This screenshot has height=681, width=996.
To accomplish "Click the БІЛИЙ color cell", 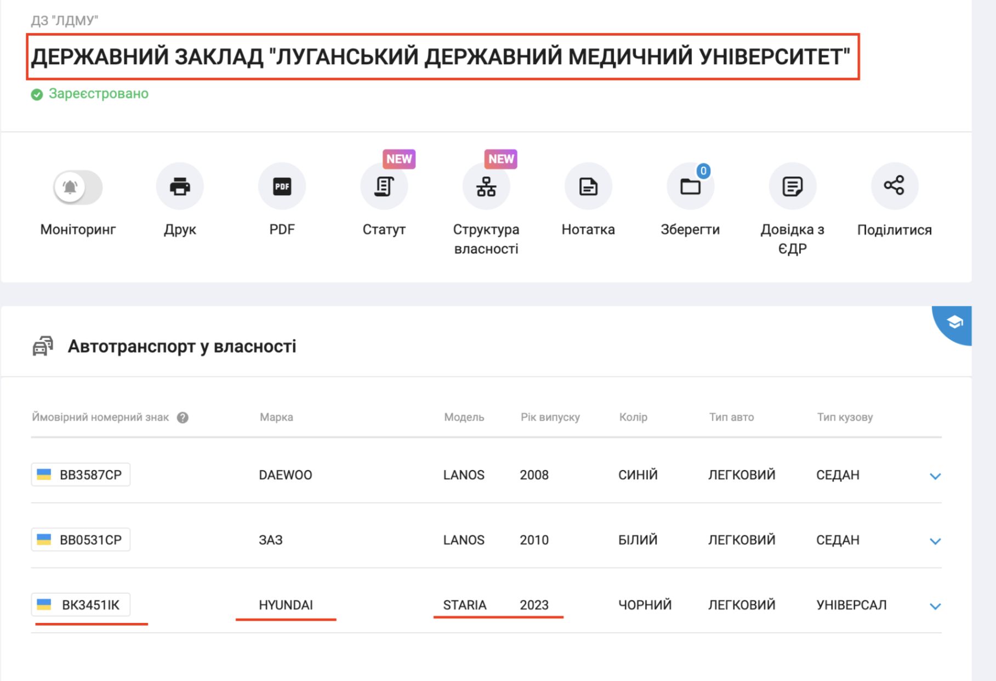I will (x=638, y=540).
